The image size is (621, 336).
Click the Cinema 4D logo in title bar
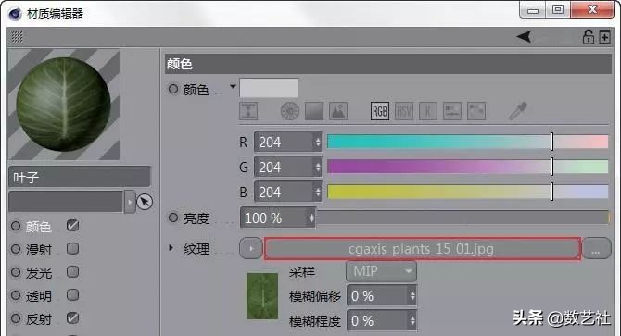coord(15,14)
